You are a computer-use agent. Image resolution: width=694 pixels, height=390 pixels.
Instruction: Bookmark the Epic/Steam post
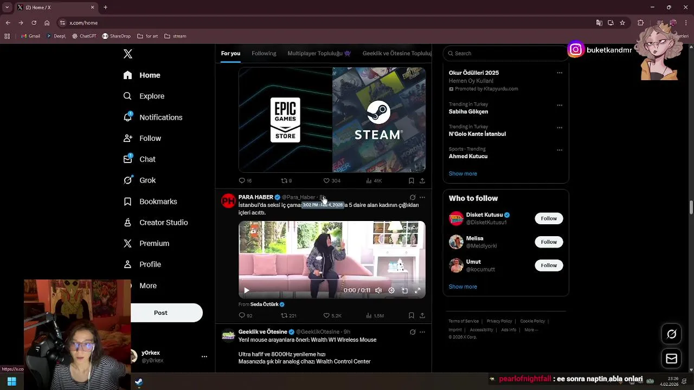click(411, 180)
